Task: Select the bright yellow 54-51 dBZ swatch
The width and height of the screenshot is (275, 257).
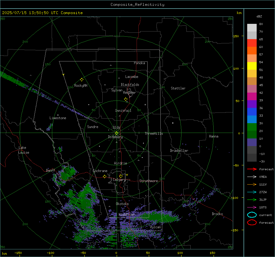Action: [x=252, y=66]
